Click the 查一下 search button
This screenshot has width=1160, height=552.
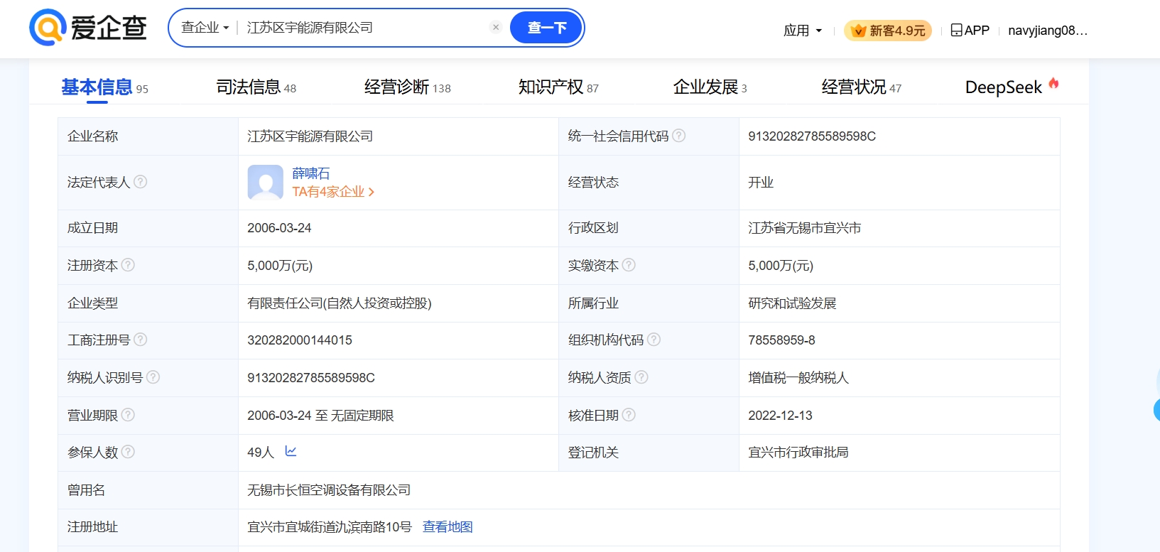(x=546, y=28)
